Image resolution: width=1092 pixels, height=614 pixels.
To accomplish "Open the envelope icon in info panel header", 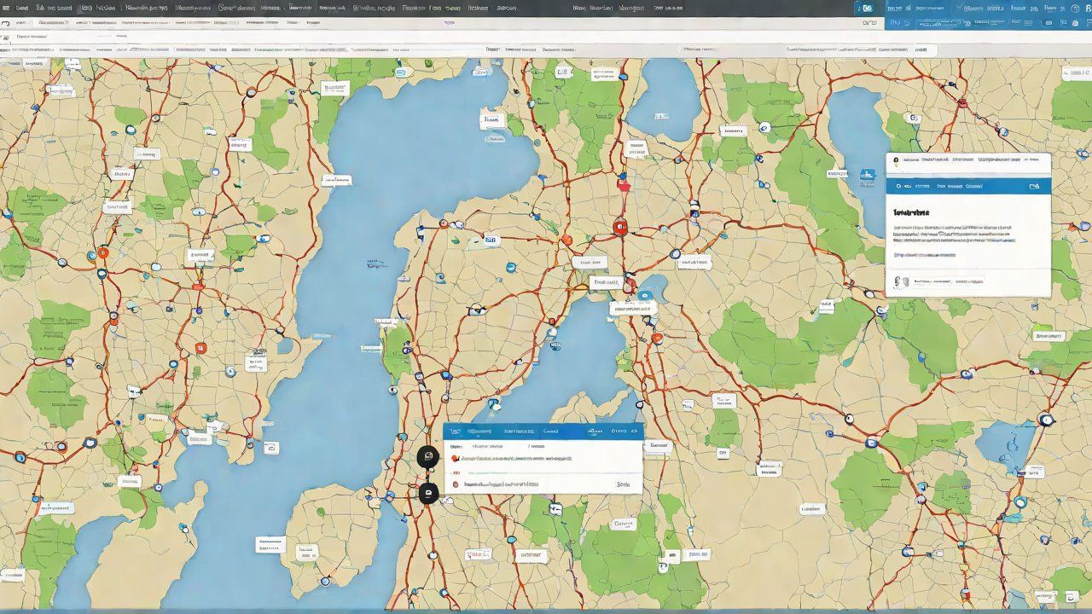I will pos(1034,186).
